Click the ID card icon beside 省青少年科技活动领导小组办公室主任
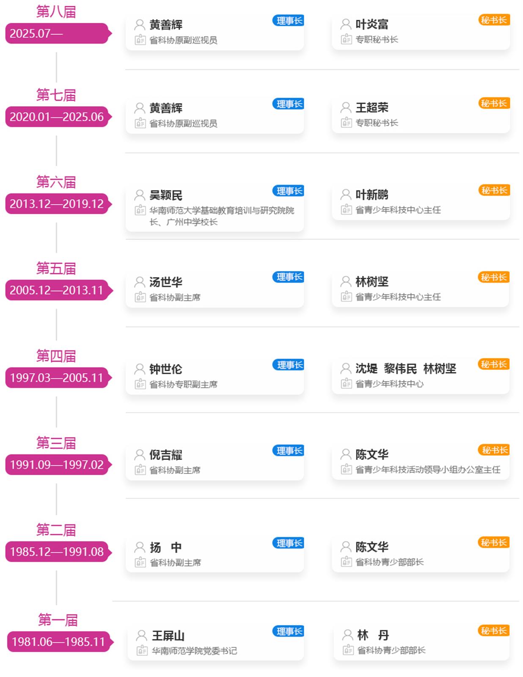The width and height of the screenshot is (523, 677). click(x=346, y=469)
